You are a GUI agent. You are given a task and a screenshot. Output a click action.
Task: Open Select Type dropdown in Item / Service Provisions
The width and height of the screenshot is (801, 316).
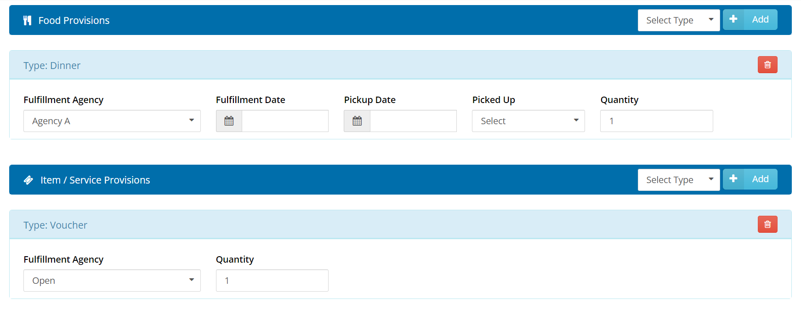tap(678, 180)
